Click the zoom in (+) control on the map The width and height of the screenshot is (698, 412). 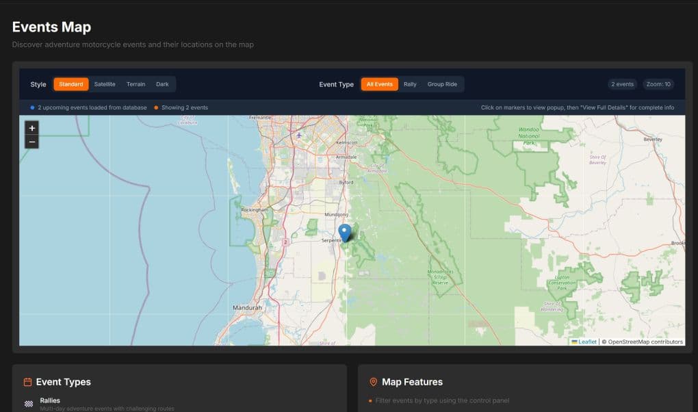(31, 128)
